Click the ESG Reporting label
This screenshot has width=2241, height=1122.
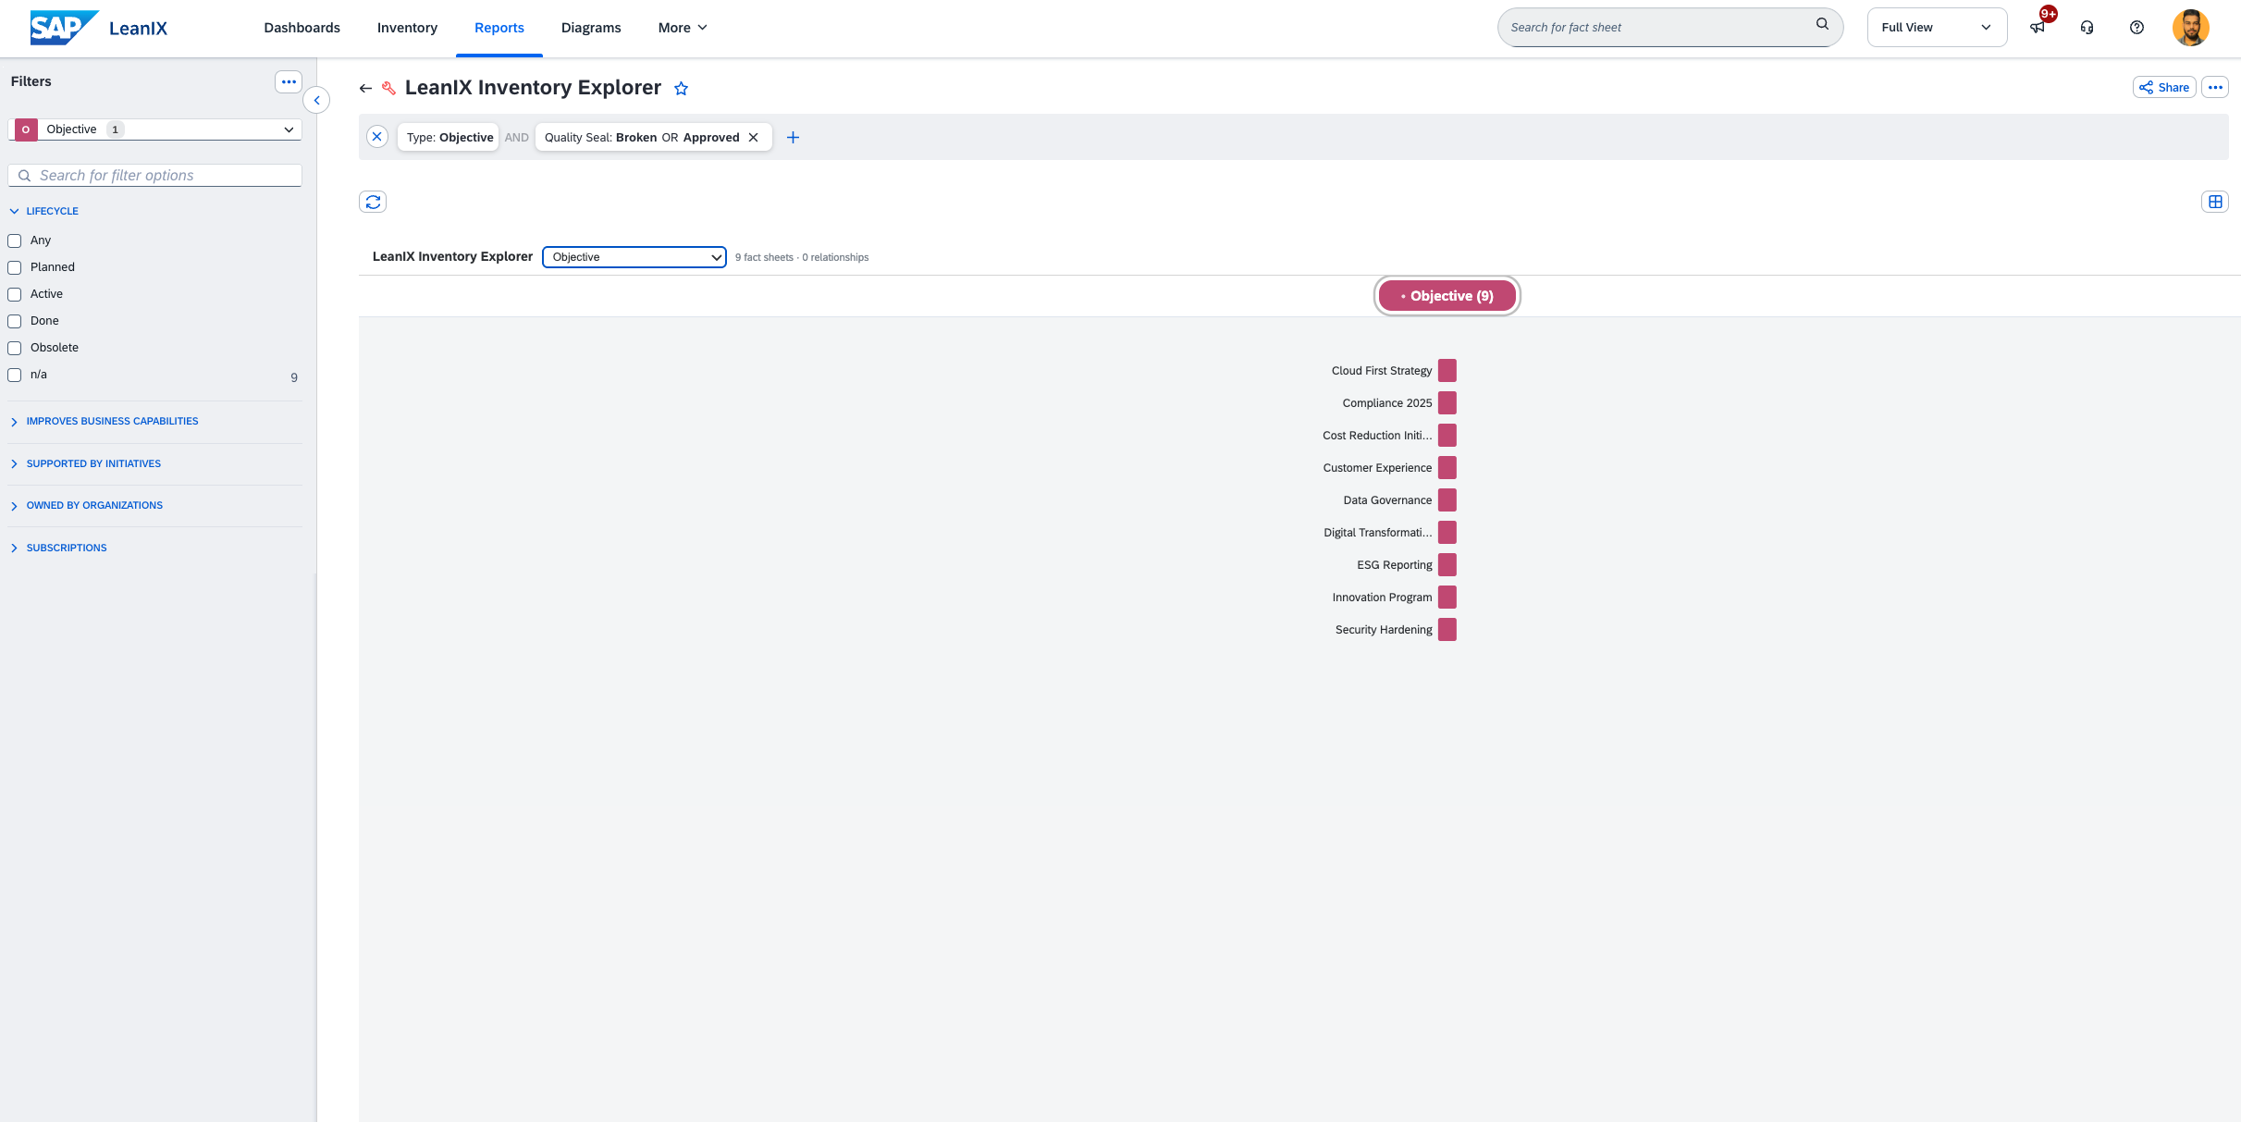pos(1395,565)
